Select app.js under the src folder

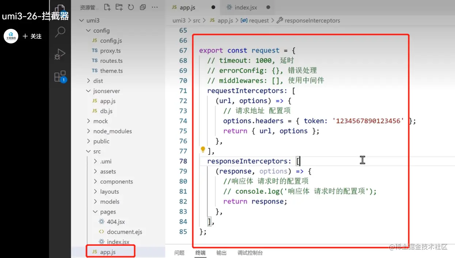[x=108, y=252]
